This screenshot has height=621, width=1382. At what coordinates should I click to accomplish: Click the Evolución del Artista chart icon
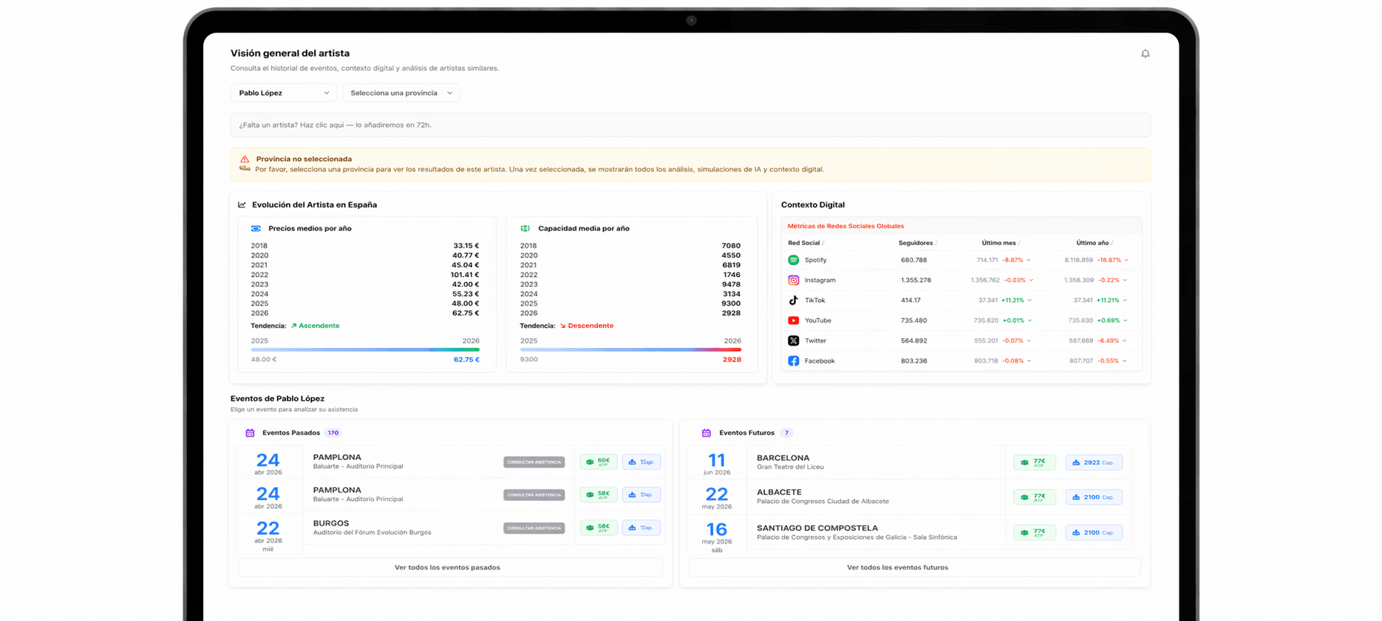[242, 205]
